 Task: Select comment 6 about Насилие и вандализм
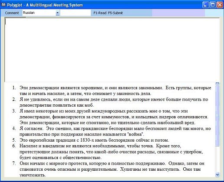point(111,152)
